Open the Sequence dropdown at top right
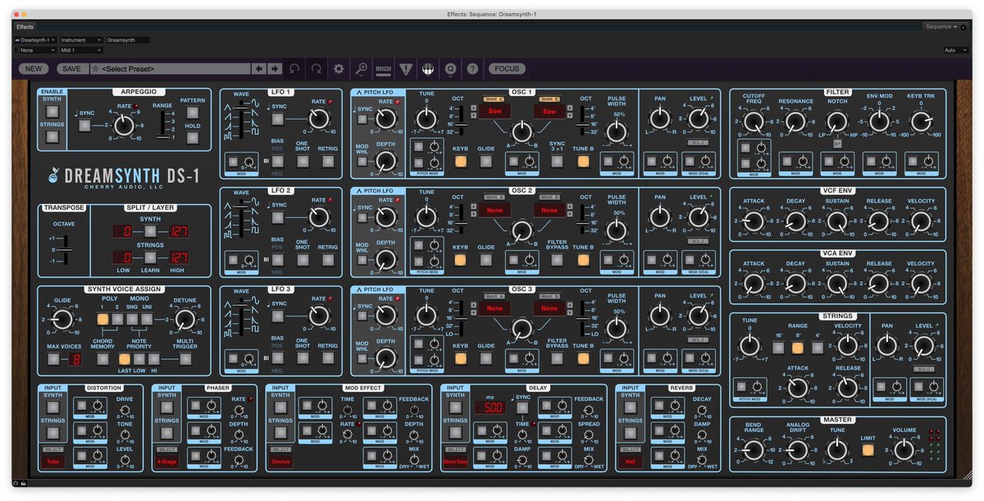The height and width of the screenshot is (501, 984). 942,27
